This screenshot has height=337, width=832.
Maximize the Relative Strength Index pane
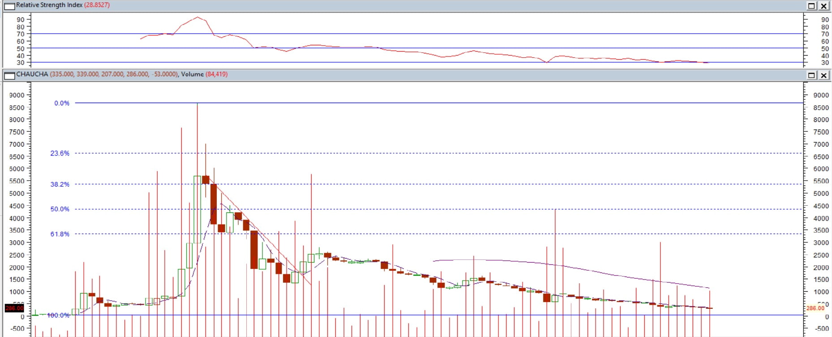[811, 6]
